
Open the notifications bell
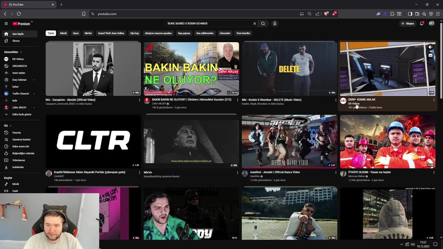[x=422, y=24]
